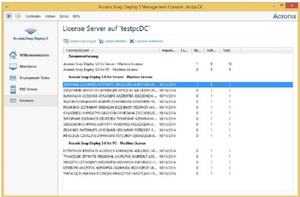
Task: Click the Lizenzen entfernen X icon
Action: pos(132,41)
